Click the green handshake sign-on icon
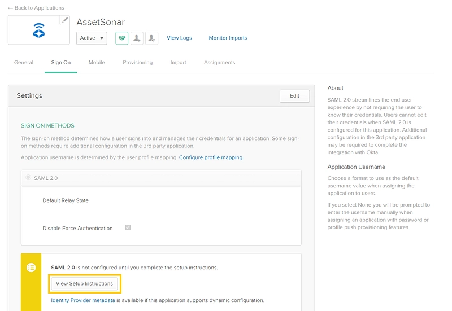 (x=122, y=38)
